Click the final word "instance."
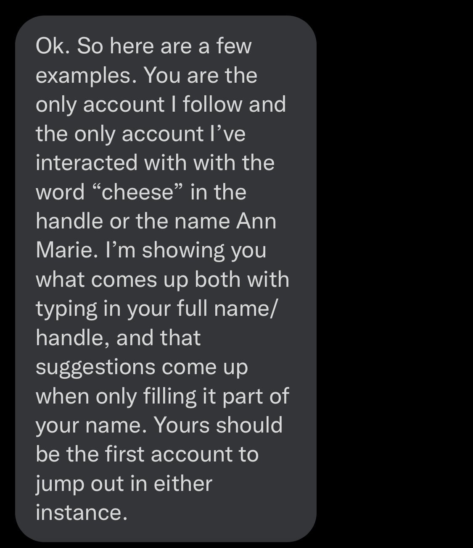This screenshot has height=548, width=473. pyautogui.click(x=81, y=512)
